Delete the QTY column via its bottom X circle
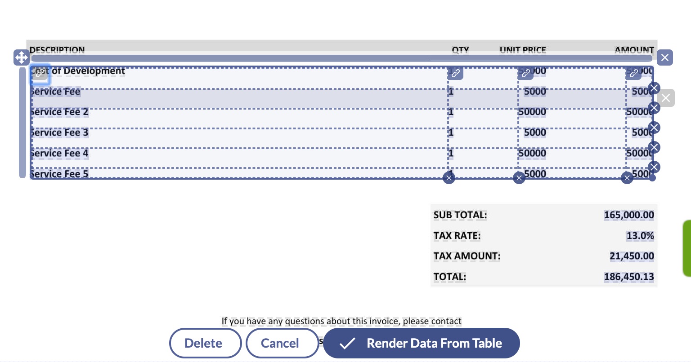The width and height of the screenshot is (691, 362). point(449,178)
